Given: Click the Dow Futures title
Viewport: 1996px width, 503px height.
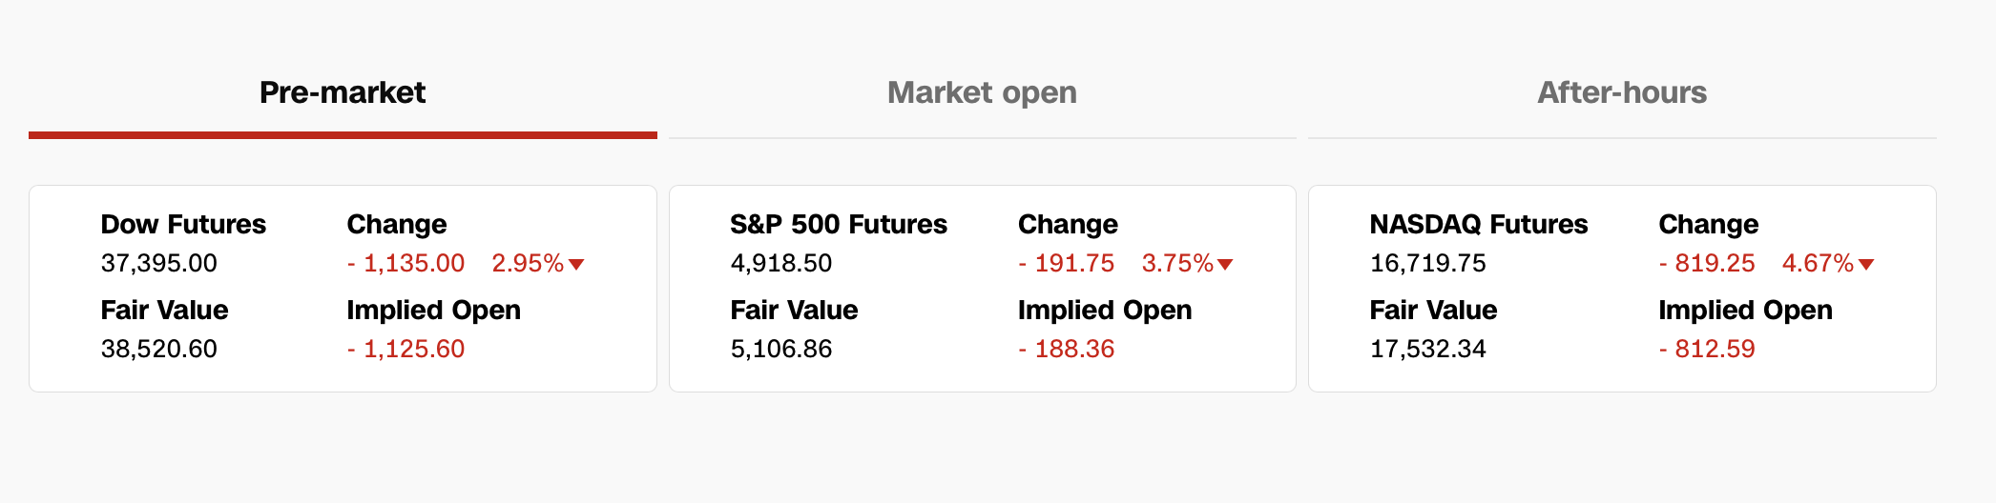Looking at the screenshot, I should click(x=183, y=224).
